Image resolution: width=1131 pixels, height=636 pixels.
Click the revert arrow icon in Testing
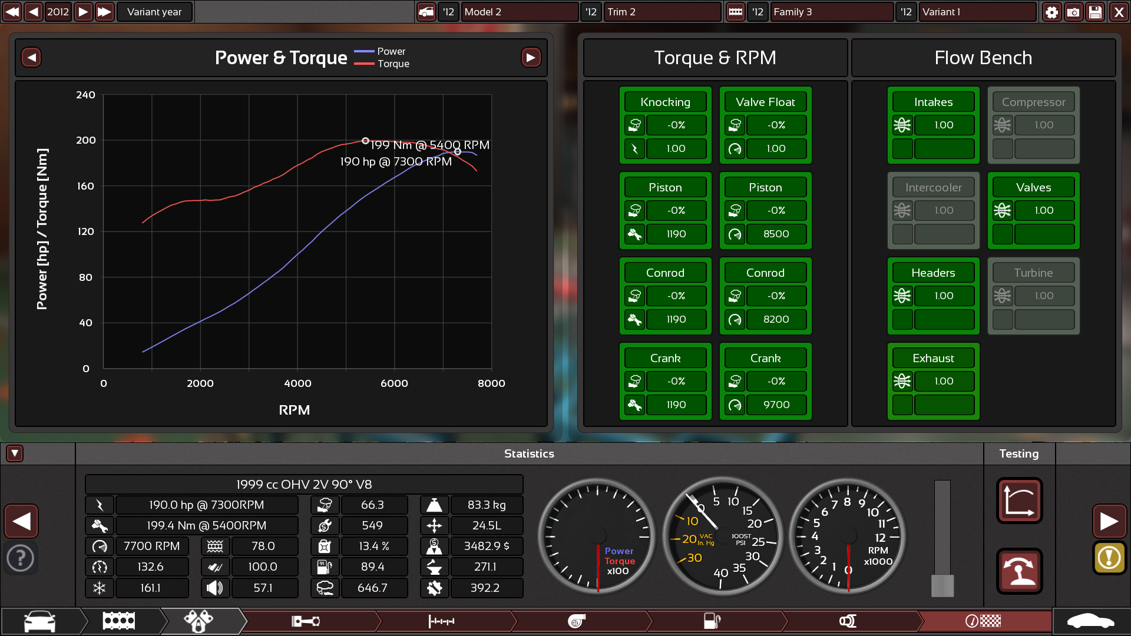click(1020, 571)
